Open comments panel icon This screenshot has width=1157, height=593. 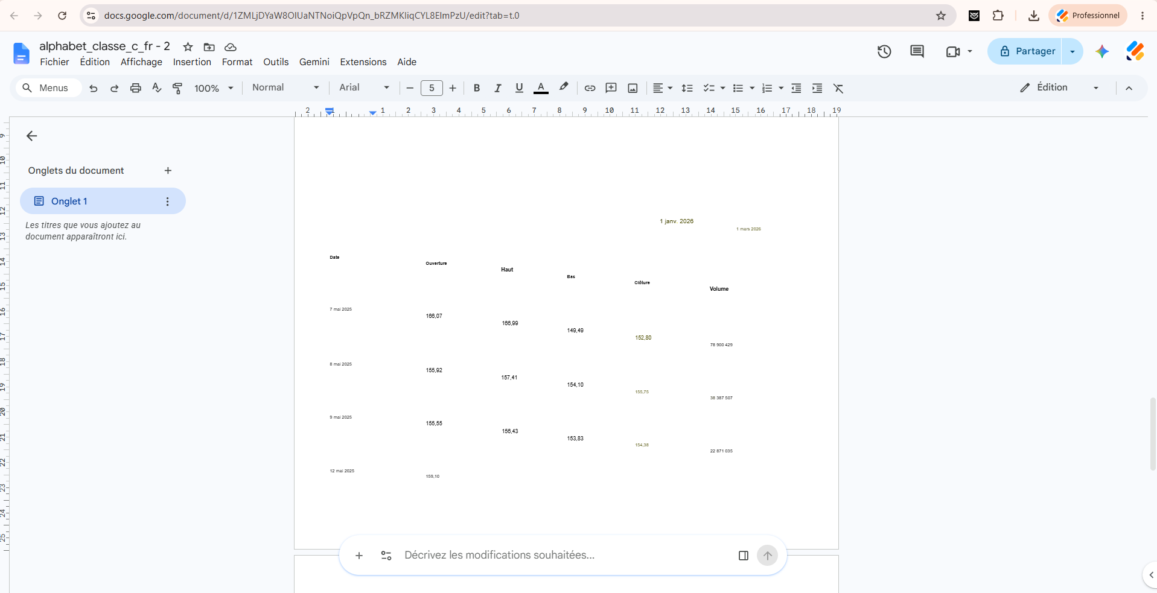click(917, 51)
